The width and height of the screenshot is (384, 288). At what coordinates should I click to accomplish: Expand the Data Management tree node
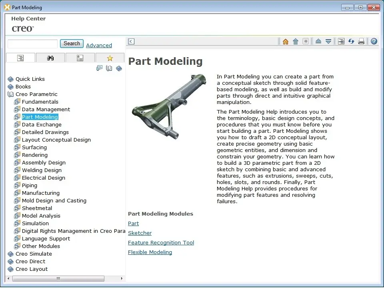click(17, 110)
